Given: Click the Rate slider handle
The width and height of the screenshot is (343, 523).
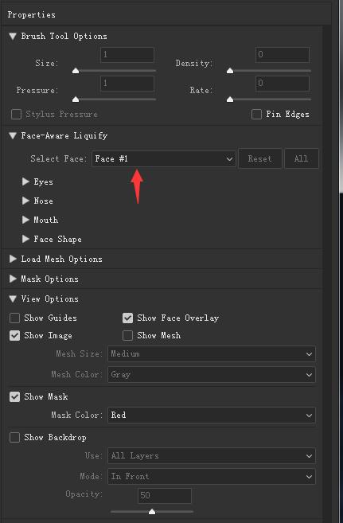Looking at the screenshot, I should (230, 100).
